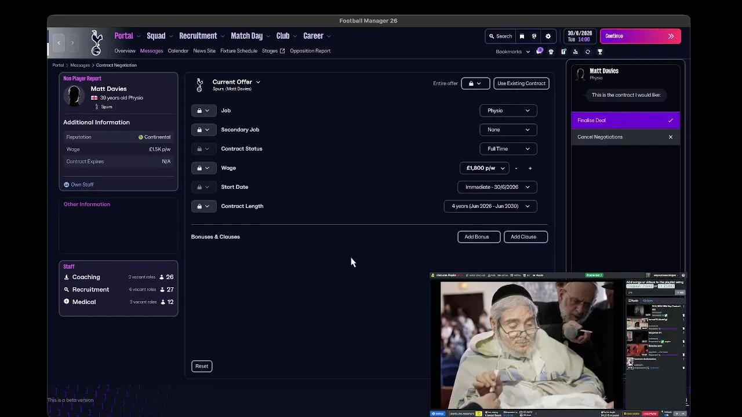Screen dimensions: 742x417
Task: Click the Tottenham club crest logo
Action: pyautogui.click(x=97, y=42)
